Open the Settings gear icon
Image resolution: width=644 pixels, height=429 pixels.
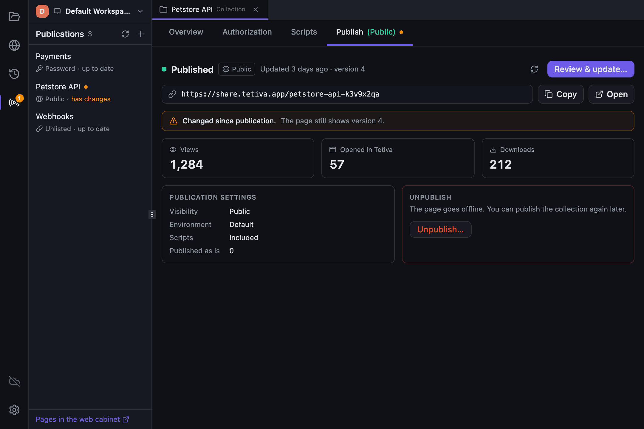pyautogui.click(x=14, y=410)
